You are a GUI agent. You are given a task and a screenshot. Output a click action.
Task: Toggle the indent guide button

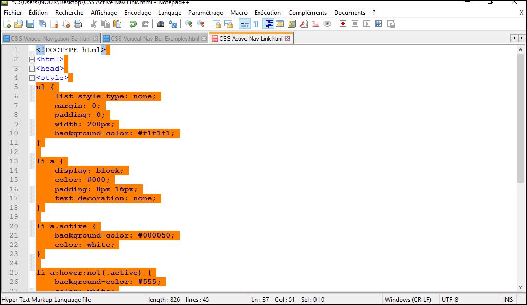click(269, 24)
